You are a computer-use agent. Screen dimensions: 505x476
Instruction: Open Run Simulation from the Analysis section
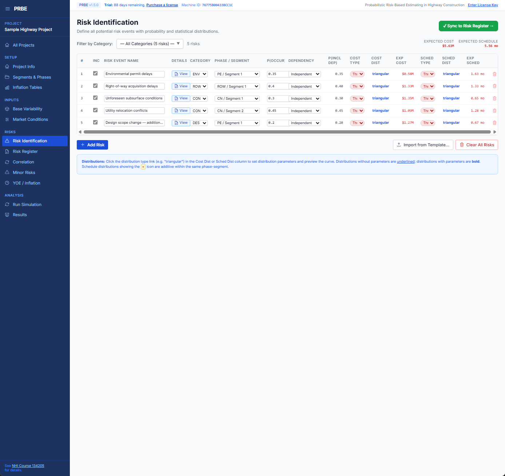click(7, 205)
